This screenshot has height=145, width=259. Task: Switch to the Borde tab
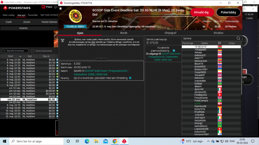[x=124, y=33]
